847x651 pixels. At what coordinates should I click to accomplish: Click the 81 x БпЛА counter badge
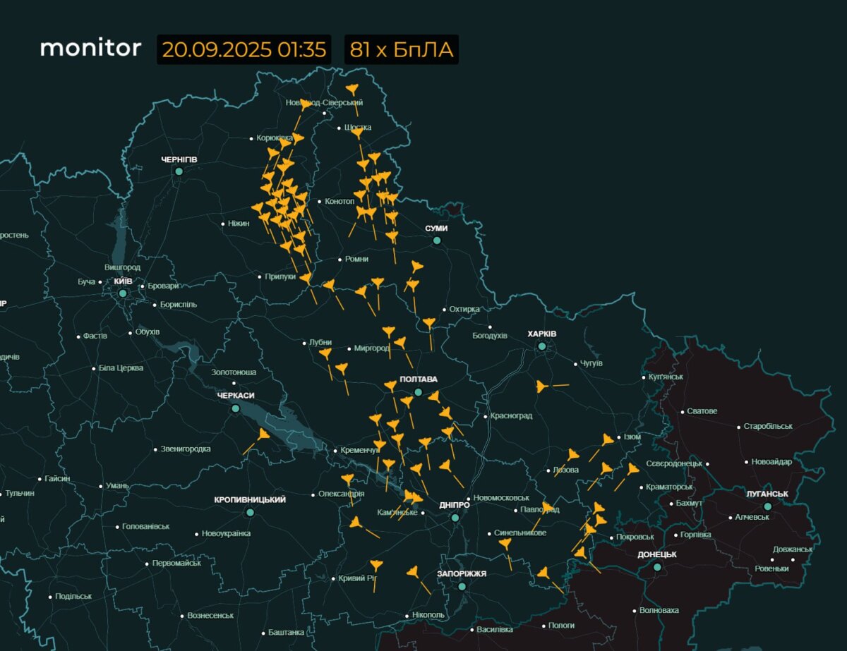click(x=401, y=49)
